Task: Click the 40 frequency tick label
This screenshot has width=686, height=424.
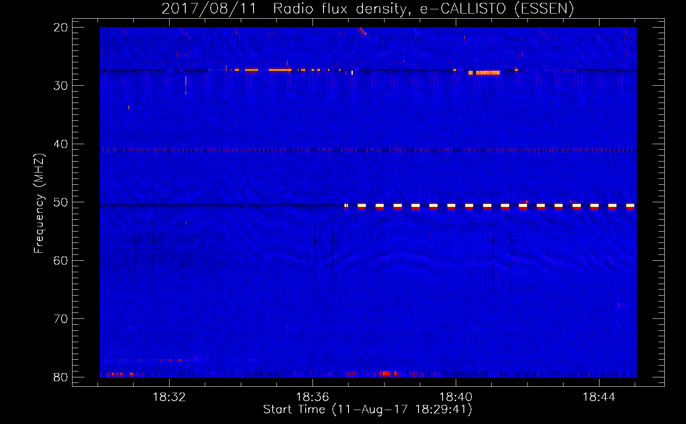Action: (61, 144)
